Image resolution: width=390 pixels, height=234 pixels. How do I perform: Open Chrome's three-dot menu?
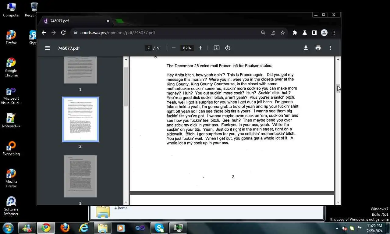click(334, 33)
